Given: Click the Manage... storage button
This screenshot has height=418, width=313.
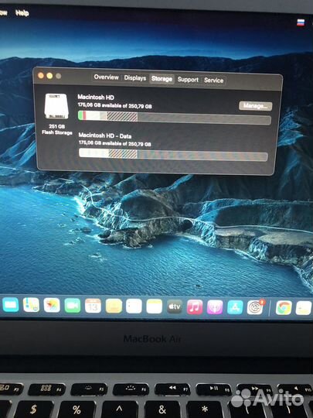Looking at the screenshot, I should coord(256,106).
